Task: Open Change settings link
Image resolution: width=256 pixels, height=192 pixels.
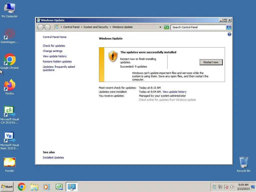Action: point(52,51)
